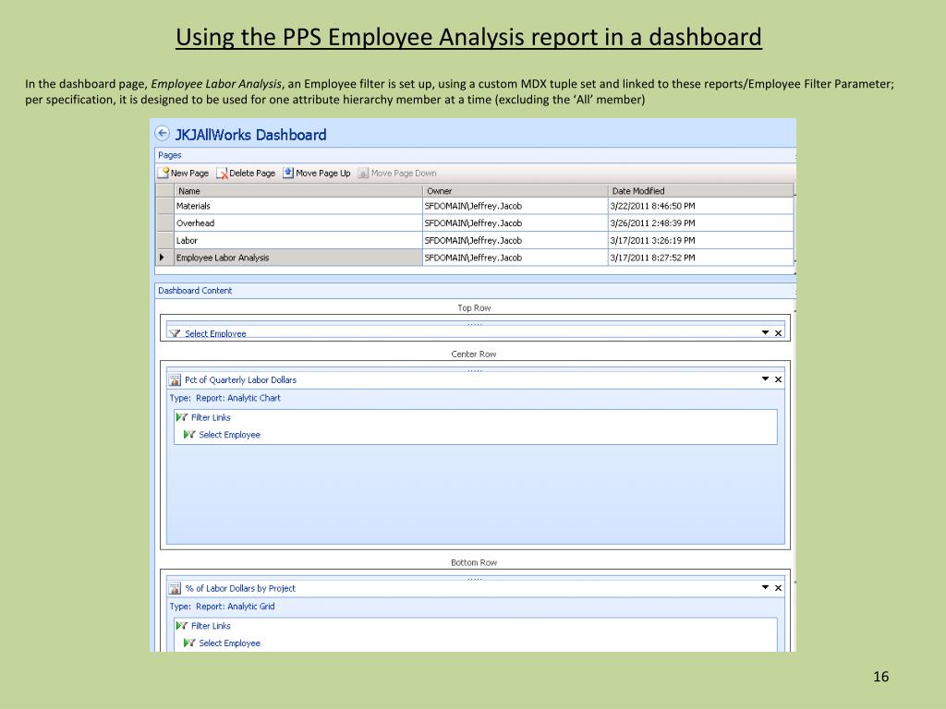
Task: Click the 3/17/2011 8:27:52 PM date cell
Action: click(701, 258)
